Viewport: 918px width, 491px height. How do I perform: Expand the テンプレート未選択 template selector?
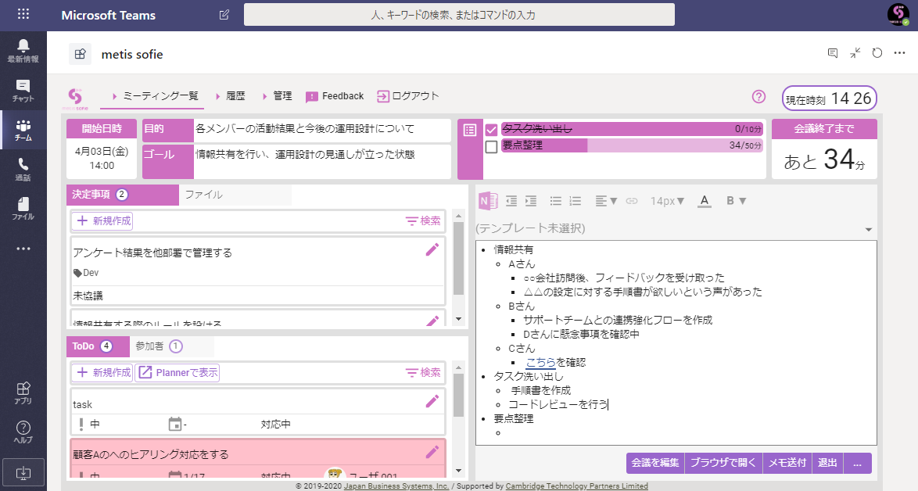coord(676,228)
